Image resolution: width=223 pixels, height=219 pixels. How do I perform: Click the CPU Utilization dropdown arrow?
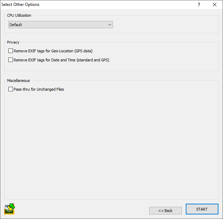pyautogui.click(x=109, y=25)
